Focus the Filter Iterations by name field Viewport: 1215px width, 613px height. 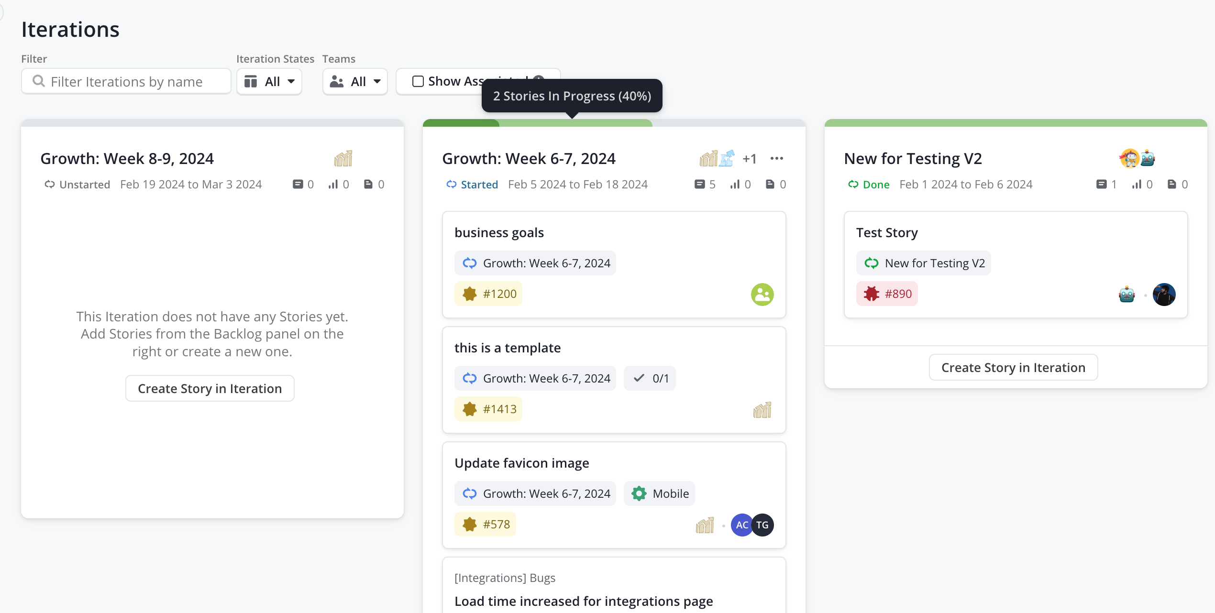coord(126,81)
